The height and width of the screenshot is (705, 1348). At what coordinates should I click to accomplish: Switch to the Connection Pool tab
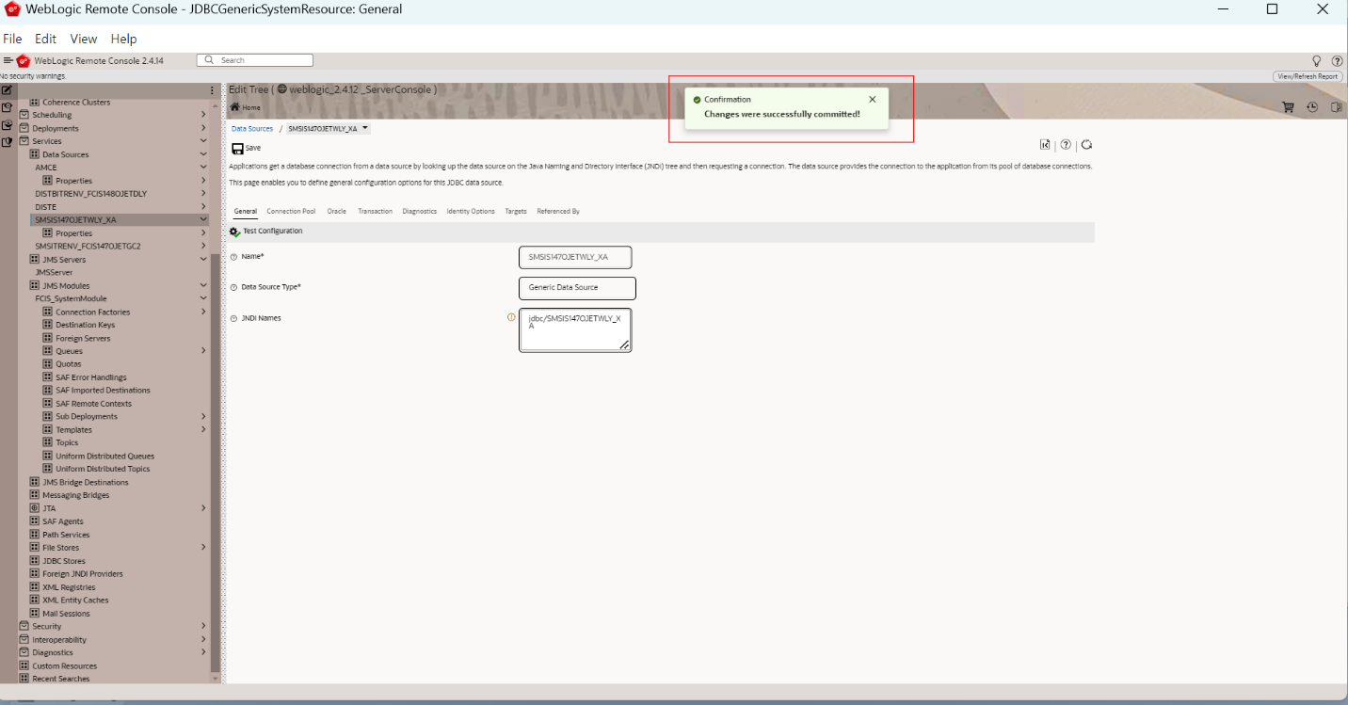291,211
